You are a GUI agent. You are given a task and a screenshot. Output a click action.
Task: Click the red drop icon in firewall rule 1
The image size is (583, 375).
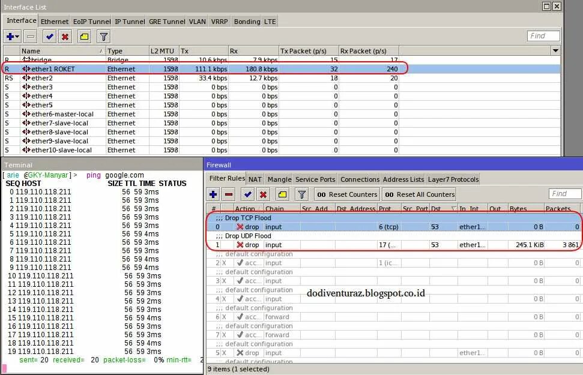240,245
